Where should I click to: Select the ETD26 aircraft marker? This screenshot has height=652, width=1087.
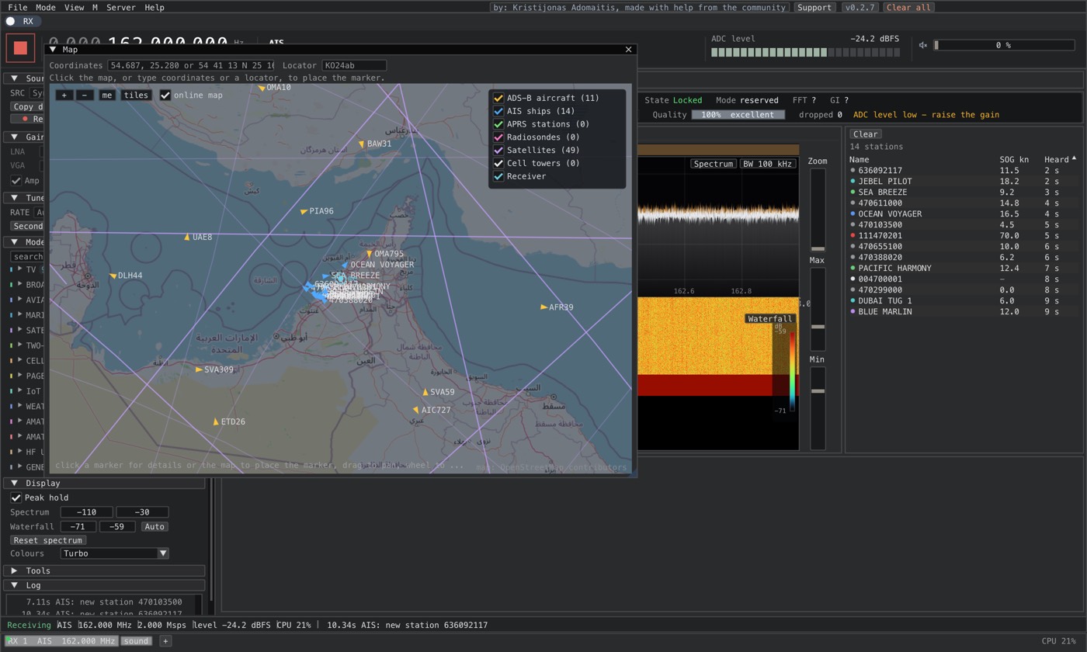tap(216, 421)
